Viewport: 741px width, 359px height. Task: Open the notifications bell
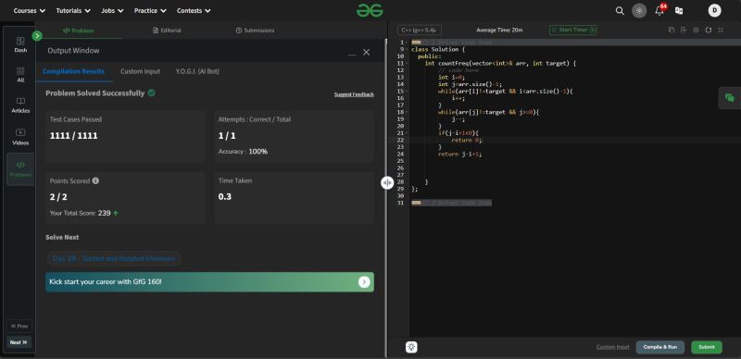pos(659,10)
